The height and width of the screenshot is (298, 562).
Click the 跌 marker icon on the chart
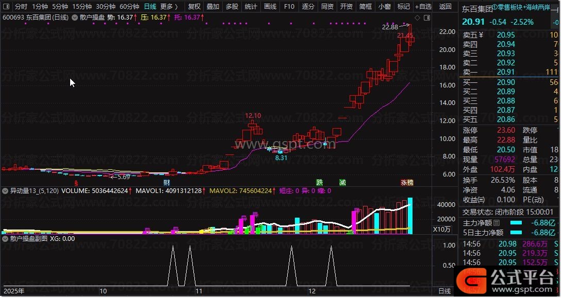(x=320, y=183)
